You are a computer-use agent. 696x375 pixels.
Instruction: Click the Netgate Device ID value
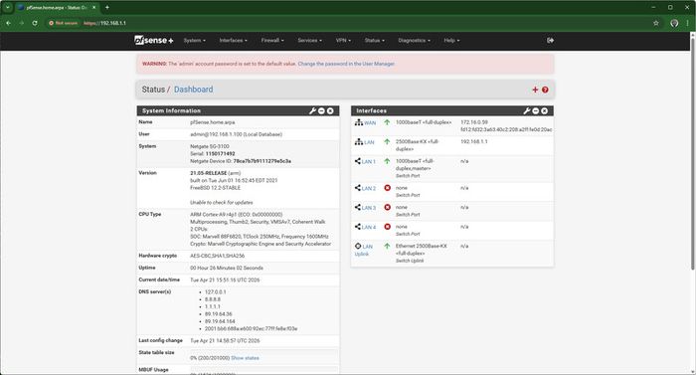262,161
